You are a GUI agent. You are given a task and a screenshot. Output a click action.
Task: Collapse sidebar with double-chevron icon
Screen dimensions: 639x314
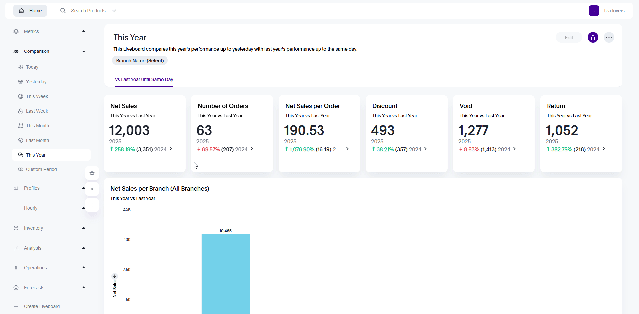tap(92, 189)
